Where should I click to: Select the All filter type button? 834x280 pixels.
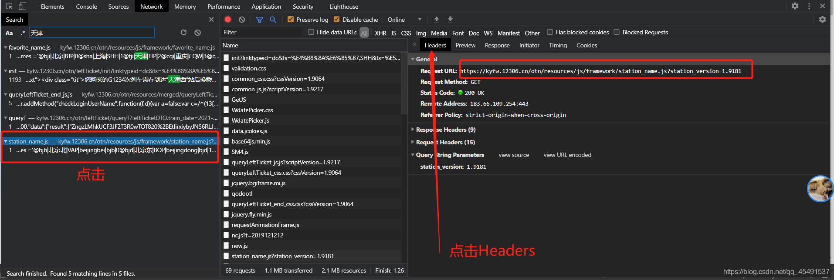364,33
